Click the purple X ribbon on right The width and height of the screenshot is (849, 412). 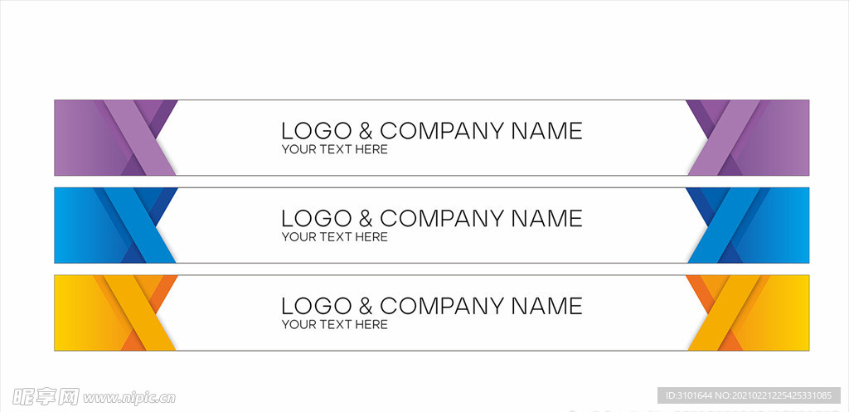pos(725,138)
